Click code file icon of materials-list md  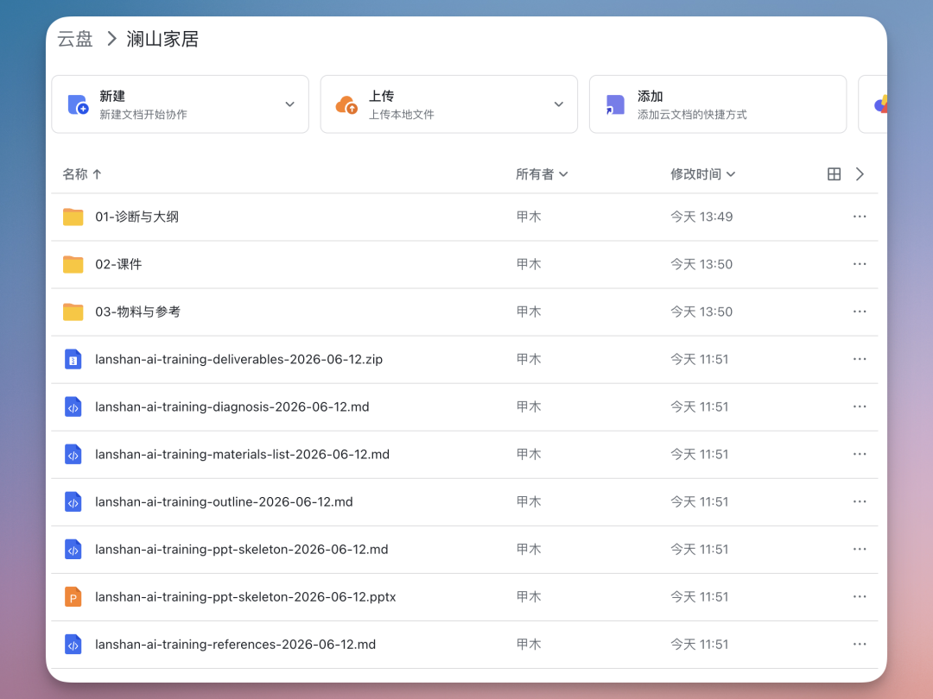(x=73, y=455)
